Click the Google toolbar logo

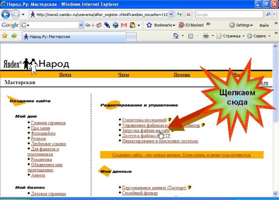(x=10, y=25)
